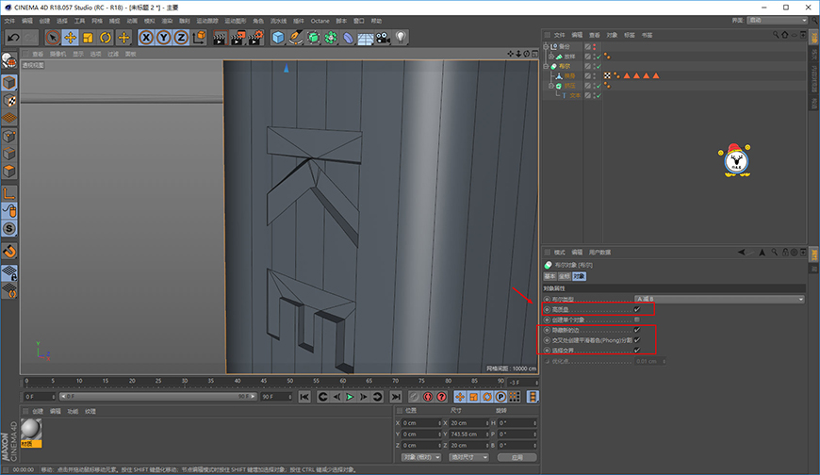Screen dimensions: 820x475
Task: Select the 材质 material preview thumbnail
Action: [31, 430]
